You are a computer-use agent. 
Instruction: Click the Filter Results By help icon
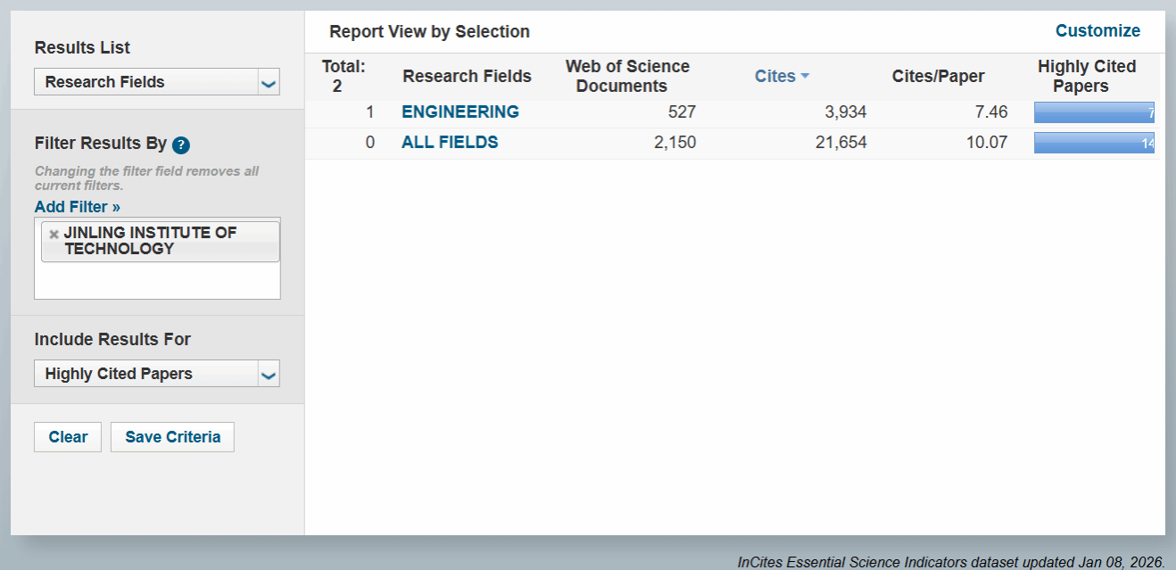[181, 145]
